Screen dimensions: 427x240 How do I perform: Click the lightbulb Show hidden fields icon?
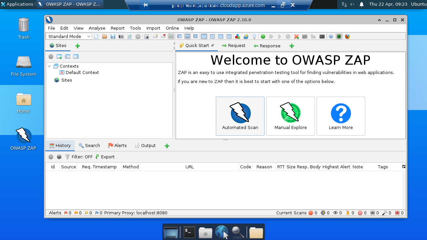pyautogui.click(x=254, y=36)
